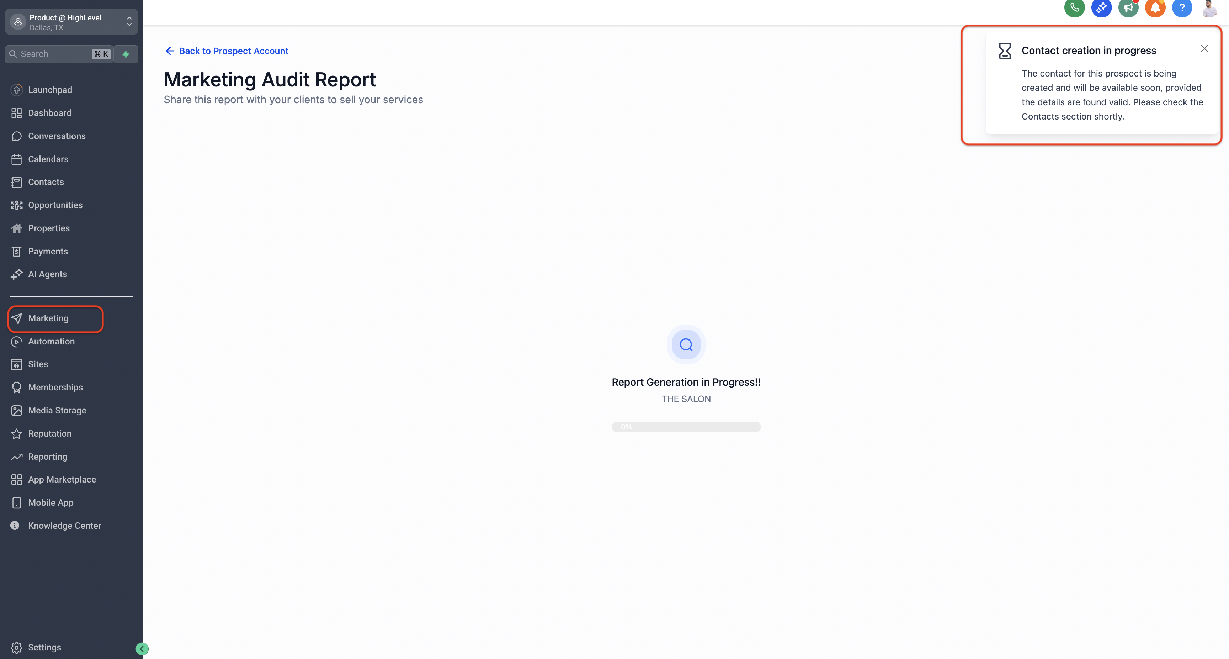
Task: Click the green lightning quick actions icon
Action: tap(126, 54)
